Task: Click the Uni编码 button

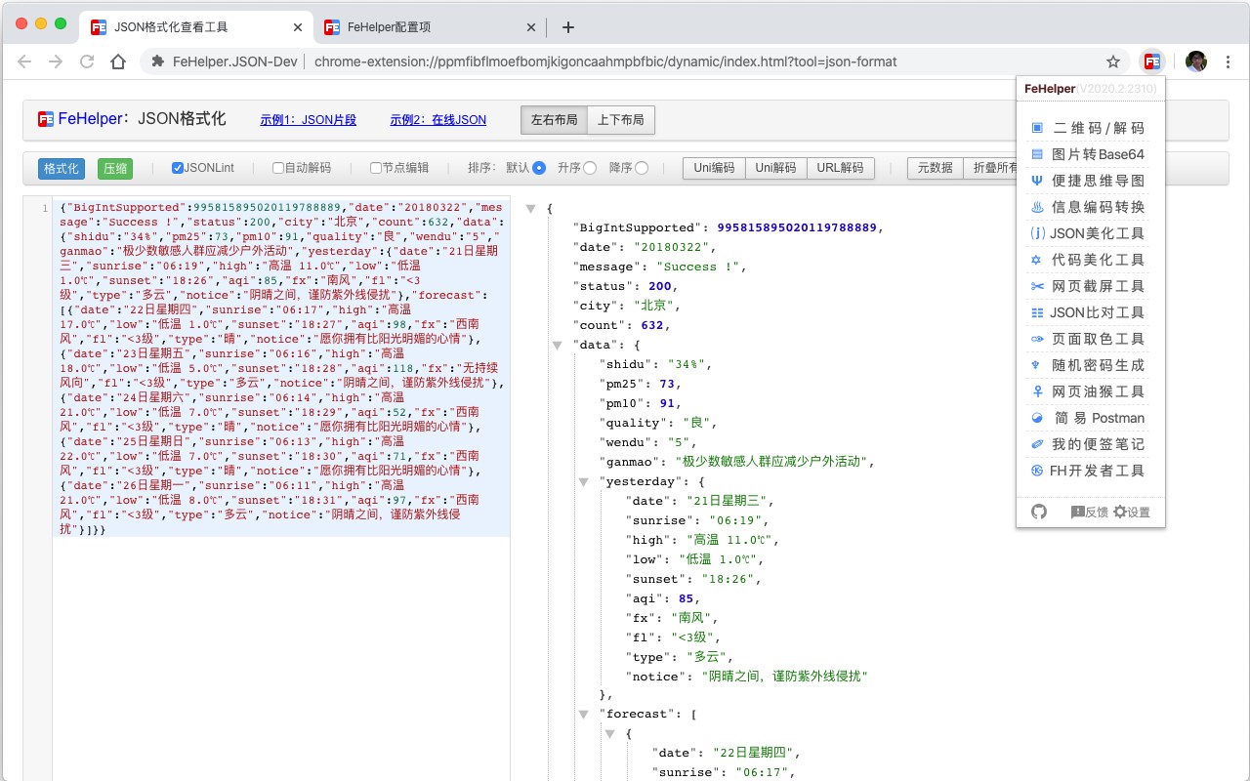Action: (x=714, y=168)
